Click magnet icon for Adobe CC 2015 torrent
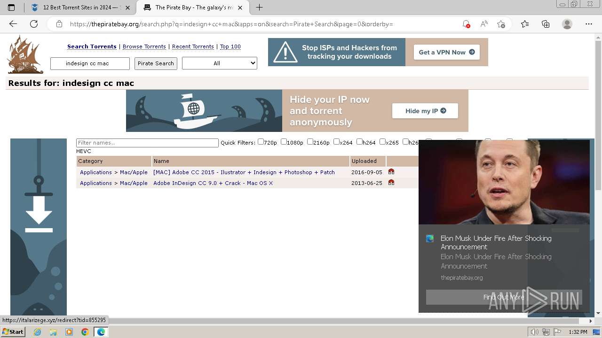This screenshot has height=338, width=602. point(391,172)
